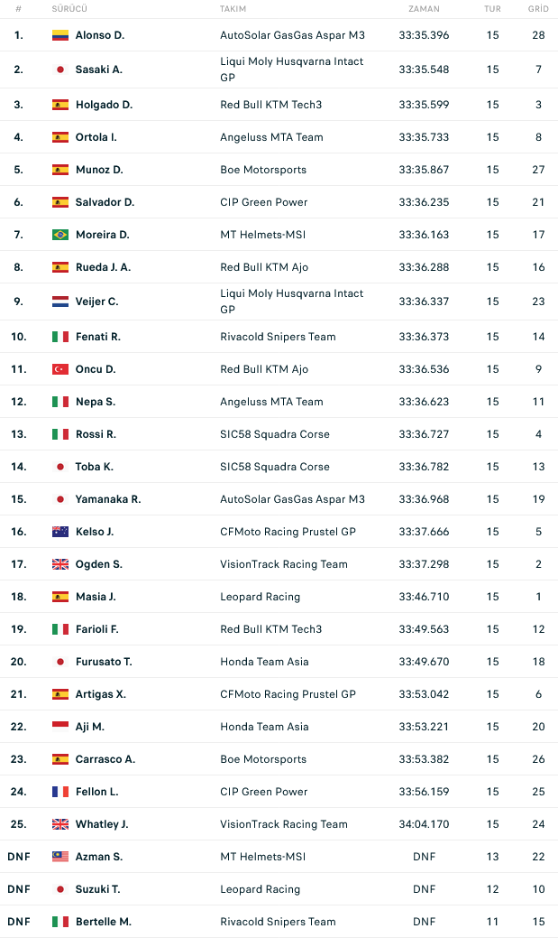558x938 pixels.
Task: Select the Leopard Racing team for Suzuki T.
Action: 260,889
